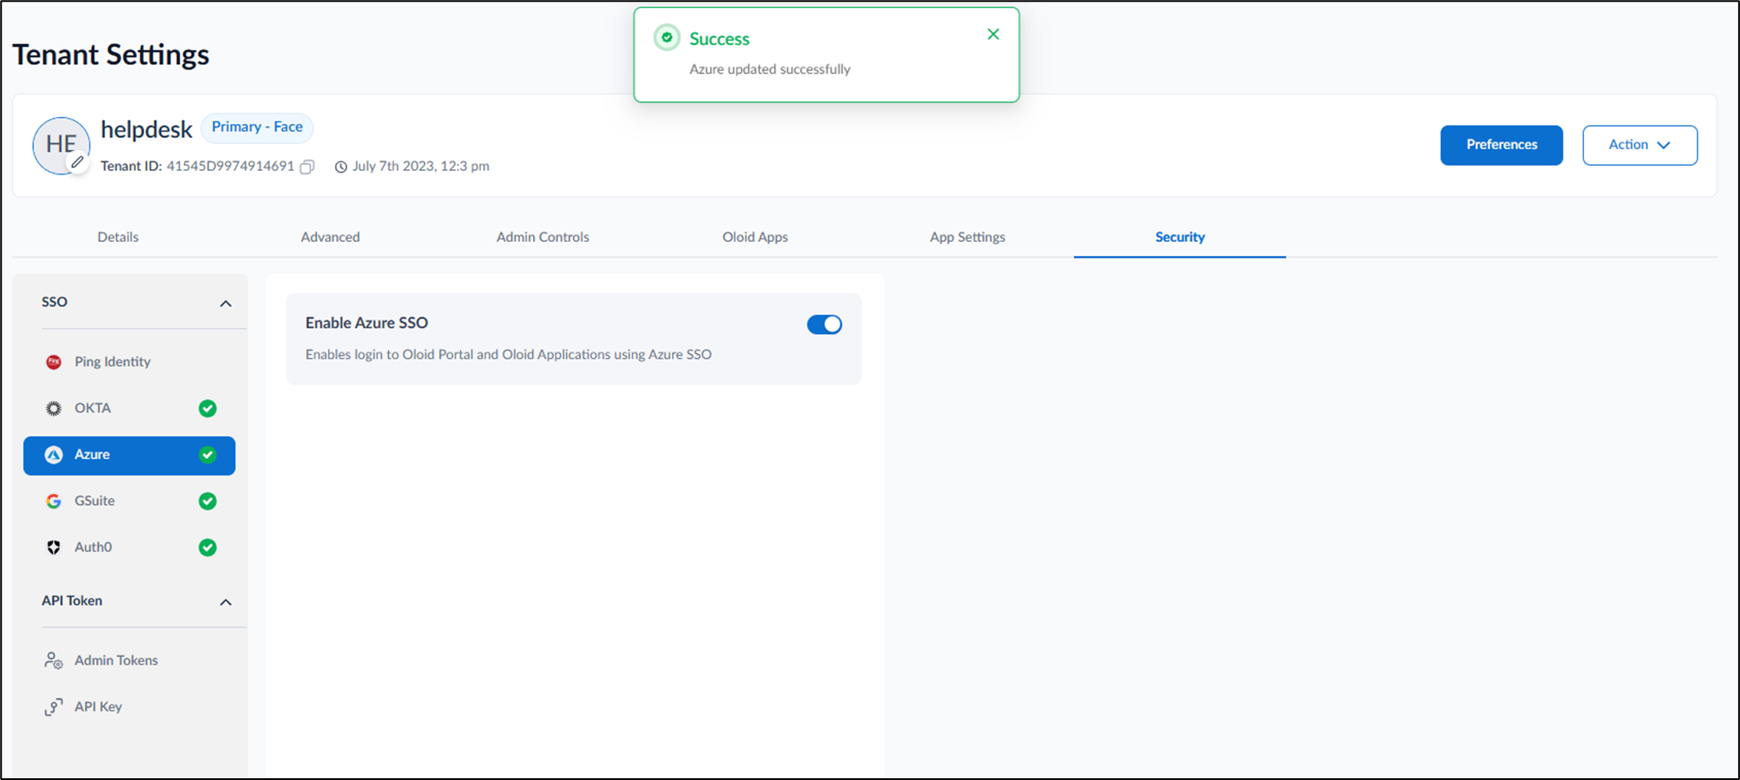Click the green checkmark beside OKTA
Screen dimensions: 1740x780
208,409
